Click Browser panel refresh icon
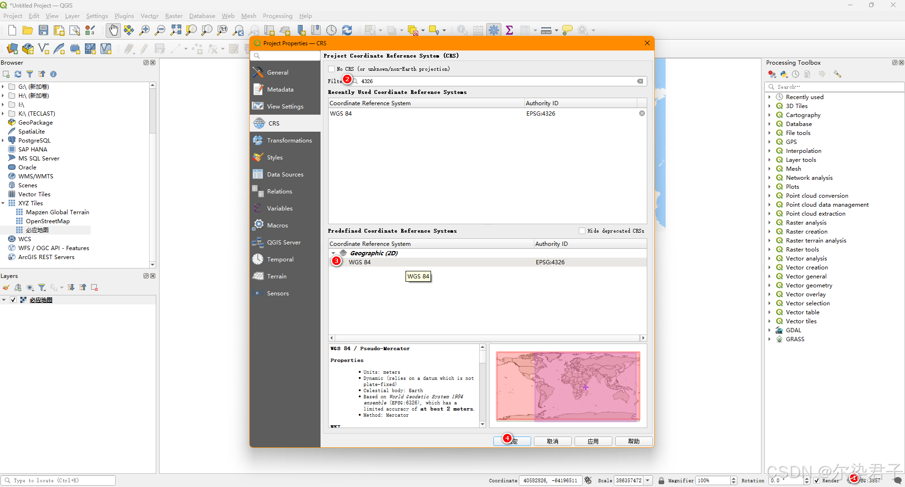This screenshot has width=905, height=487. click(18, 74)
